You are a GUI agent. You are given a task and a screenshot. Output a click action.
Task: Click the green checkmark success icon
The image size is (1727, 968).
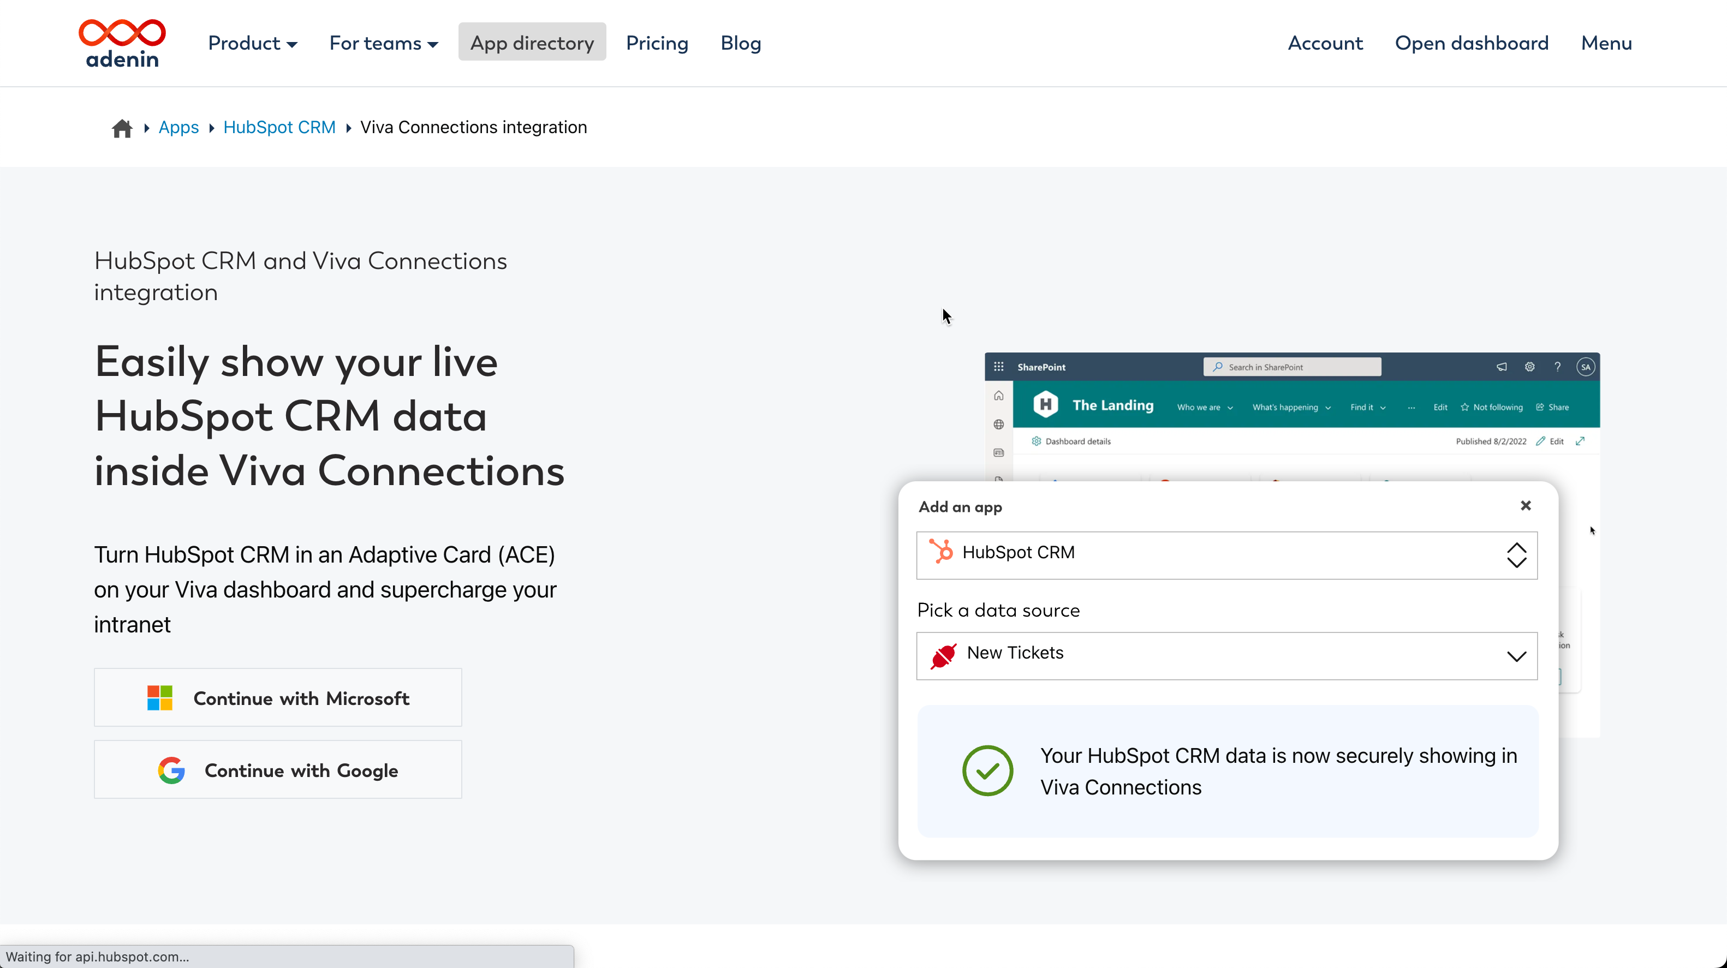[x=987, y=771]
